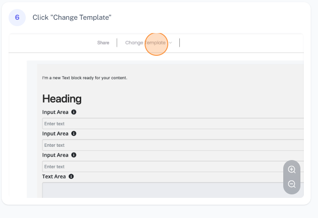The image size is (318, 218).
Task: Click the third Input Area label
Action: coord(55,155)
